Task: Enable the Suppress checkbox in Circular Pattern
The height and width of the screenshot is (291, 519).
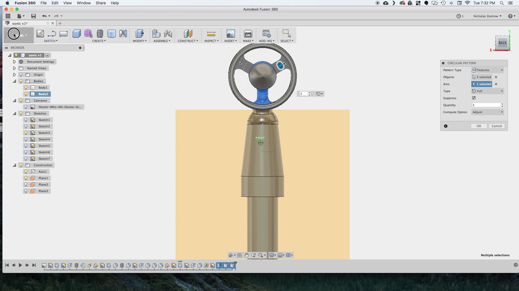Action: point(474,98)
